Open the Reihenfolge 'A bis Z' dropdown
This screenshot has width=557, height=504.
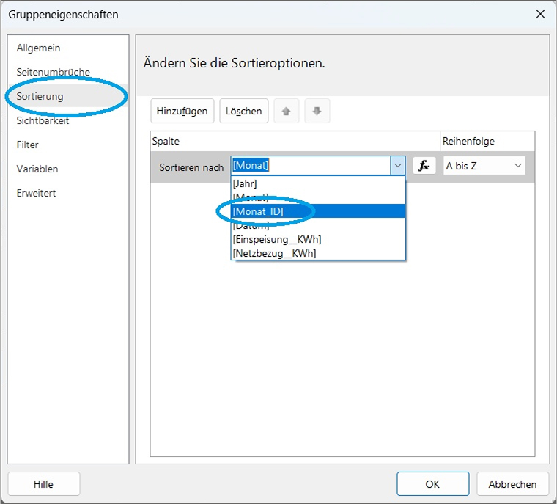pos(484,166)
